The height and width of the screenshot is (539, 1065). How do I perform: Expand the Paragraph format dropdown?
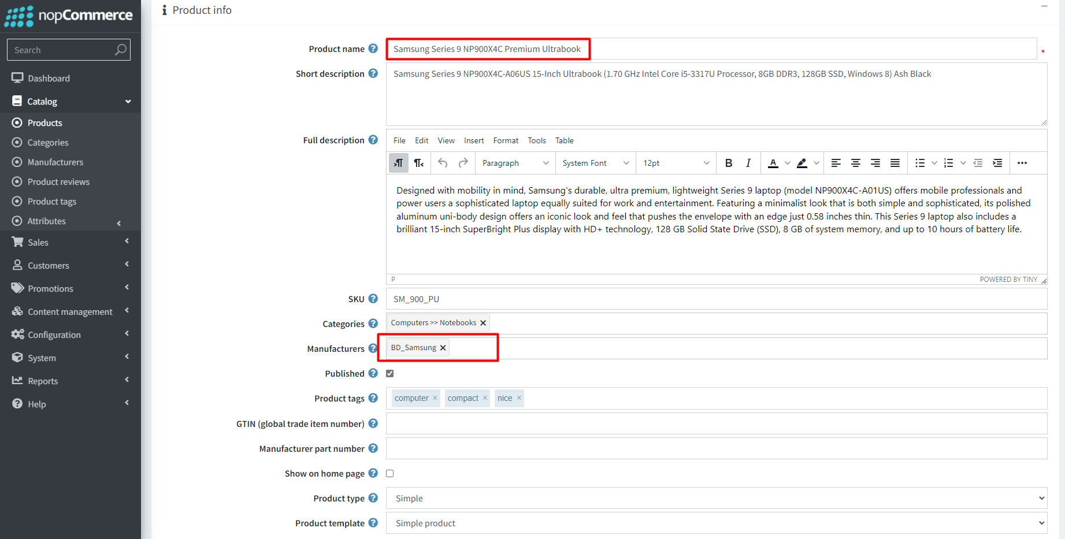(x=514, y=163)
